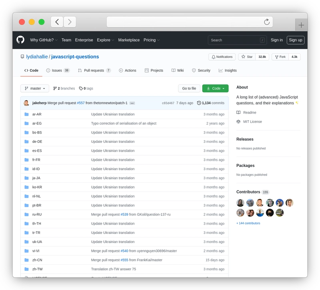Click the folder icon beside pt-BR
The image size is (320, 290).
coord(26,205)
